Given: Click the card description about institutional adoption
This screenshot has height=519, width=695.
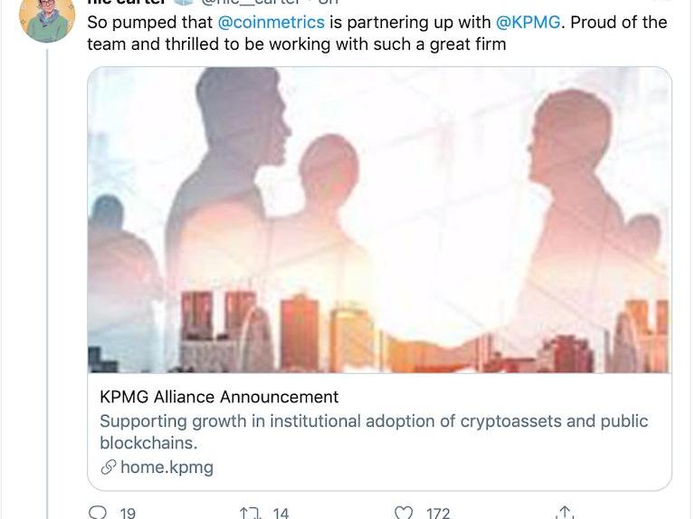Looking at the screenshot, I should [374, 432].
